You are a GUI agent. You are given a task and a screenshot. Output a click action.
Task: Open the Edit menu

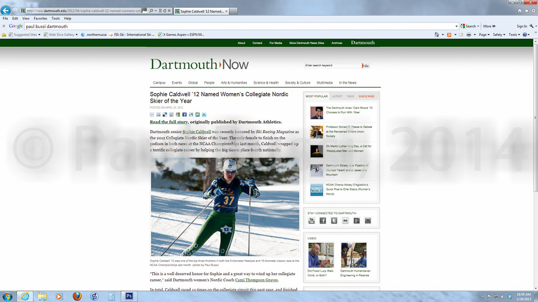click(x=15, y=19)
